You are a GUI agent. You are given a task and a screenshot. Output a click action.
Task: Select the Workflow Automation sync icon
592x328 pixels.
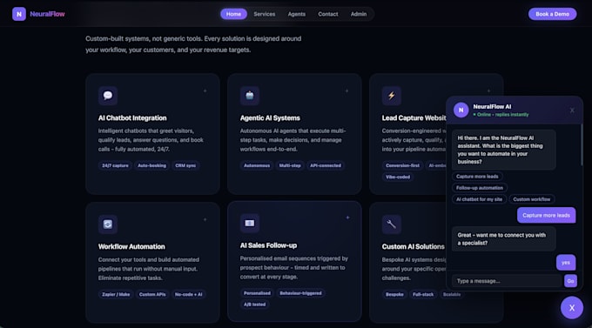coord(108,224)
